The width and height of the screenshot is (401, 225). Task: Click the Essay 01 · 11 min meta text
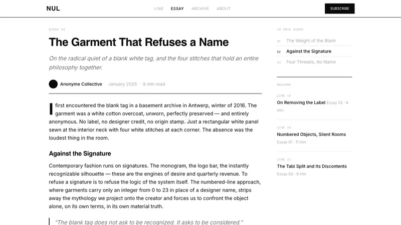291,142
